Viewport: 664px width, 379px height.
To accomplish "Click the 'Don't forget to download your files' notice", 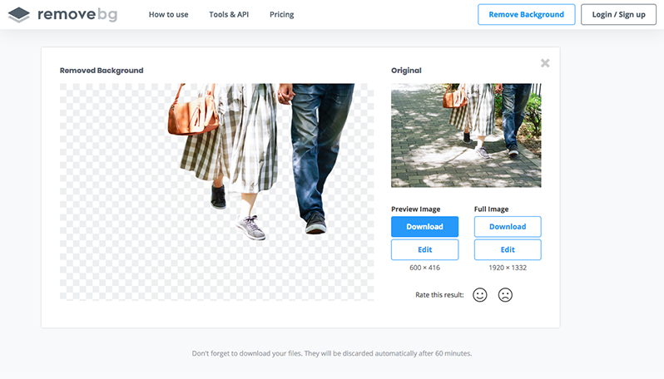I will pyautogui.click(x=332, y=353).
